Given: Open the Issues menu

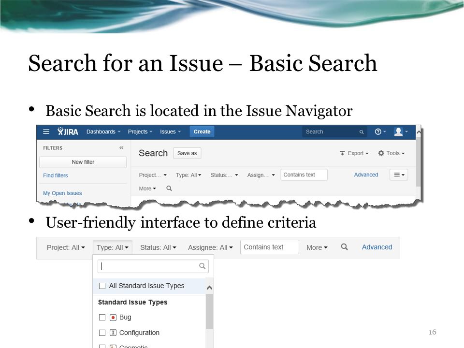Looking at the screenshot, I should [170, 131].
